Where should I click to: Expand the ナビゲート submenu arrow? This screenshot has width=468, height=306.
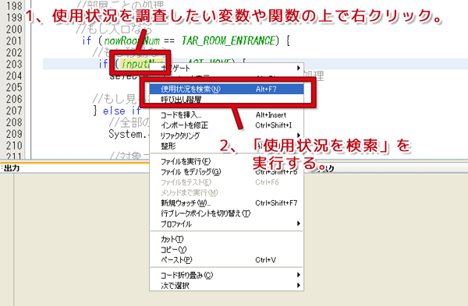tap(298, 68)
